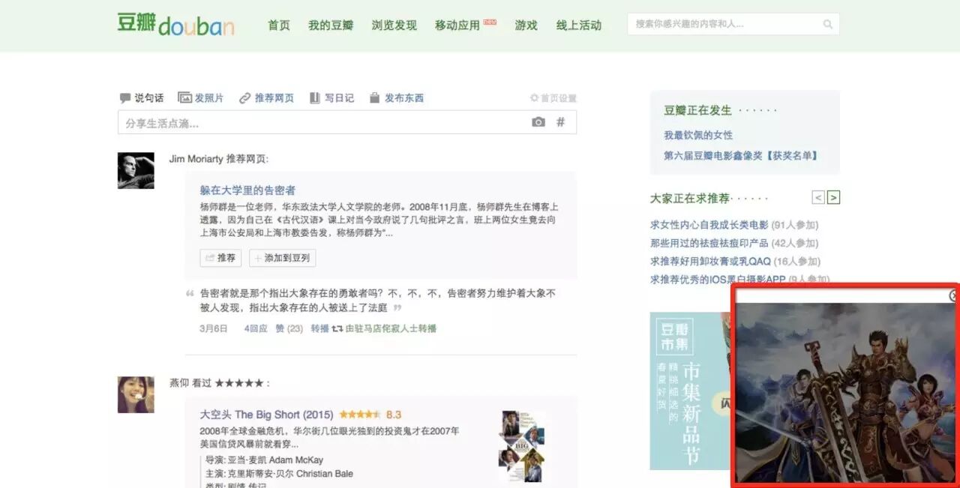Focus the search box at the top
This screenshot has width=960, height=488.
[733, 24]
